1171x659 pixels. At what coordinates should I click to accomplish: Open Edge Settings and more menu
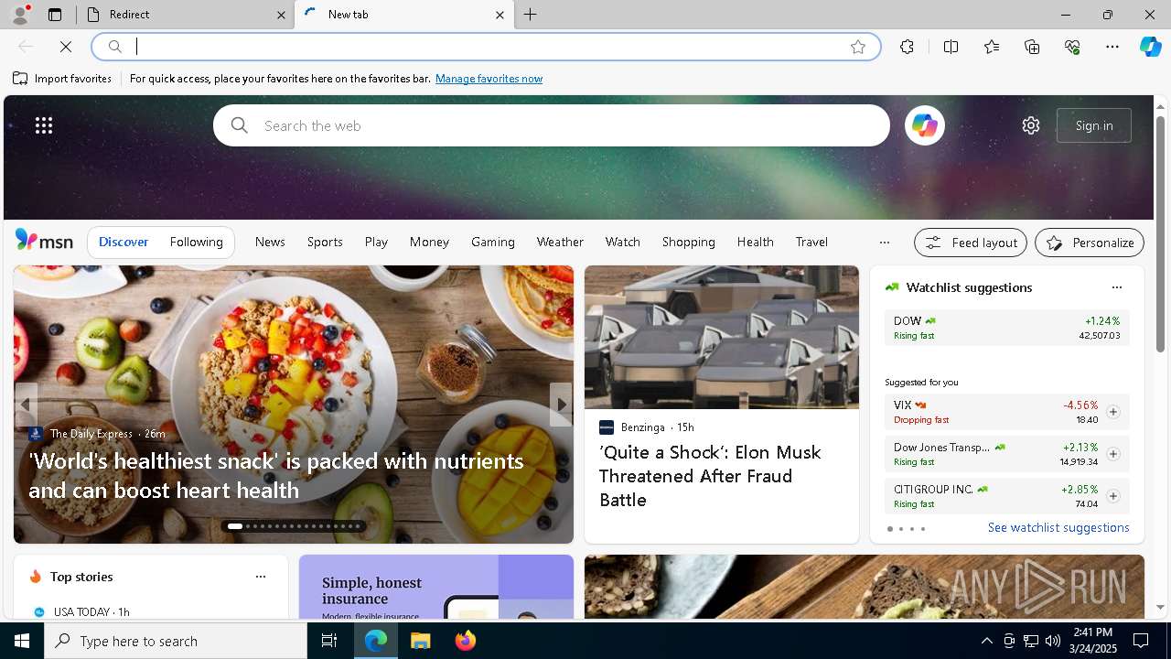pos(1112,47)
